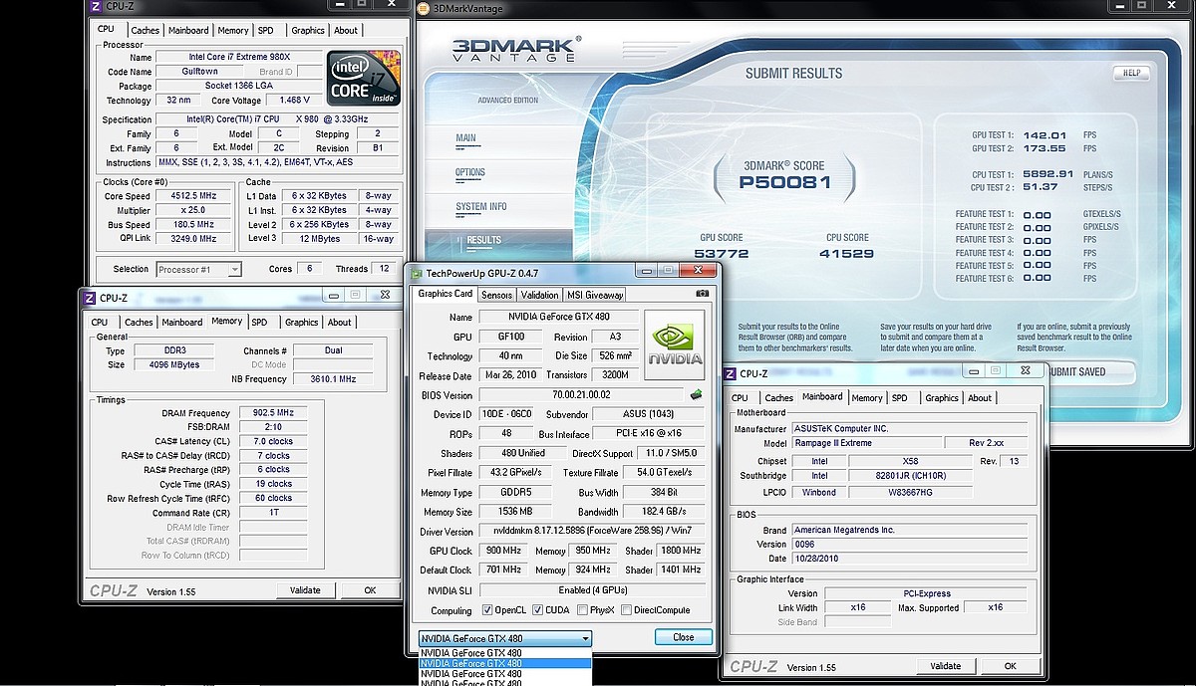Click the GPU score 53772
The height and width of the screenshot is (686, 1196).
(x=722, y=254)
